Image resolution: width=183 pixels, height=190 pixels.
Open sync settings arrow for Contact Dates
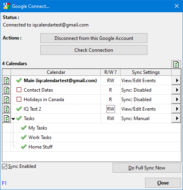click(176, 90)
